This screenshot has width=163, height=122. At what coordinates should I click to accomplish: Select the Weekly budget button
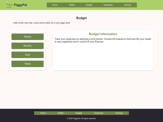[x=27, y=37]
